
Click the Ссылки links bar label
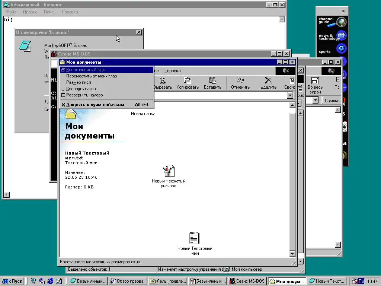pyautogui.click(x=332, y=101)
